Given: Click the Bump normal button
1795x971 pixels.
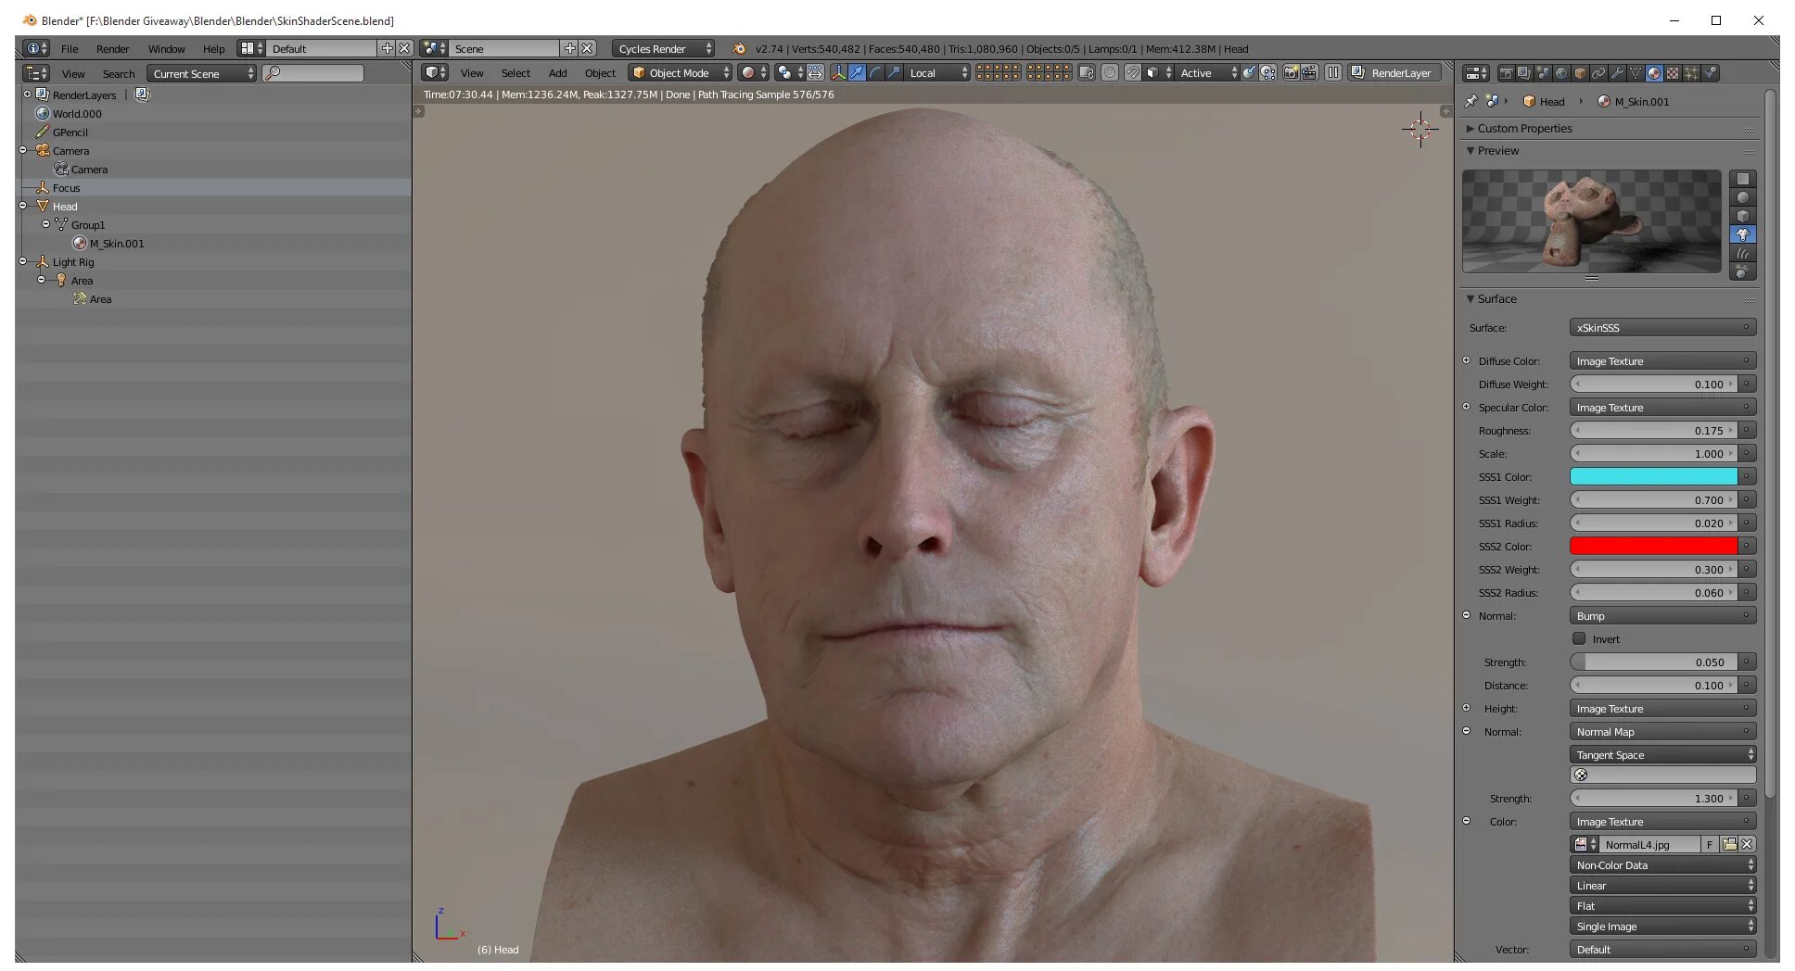Looking at the screenshot, I should [1663, 616].
